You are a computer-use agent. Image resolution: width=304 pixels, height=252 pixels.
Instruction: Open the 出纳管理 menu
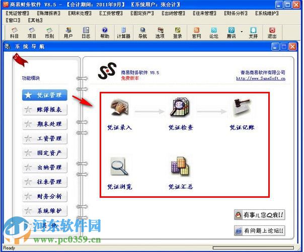pyautogui.click(x=174, y=14)
